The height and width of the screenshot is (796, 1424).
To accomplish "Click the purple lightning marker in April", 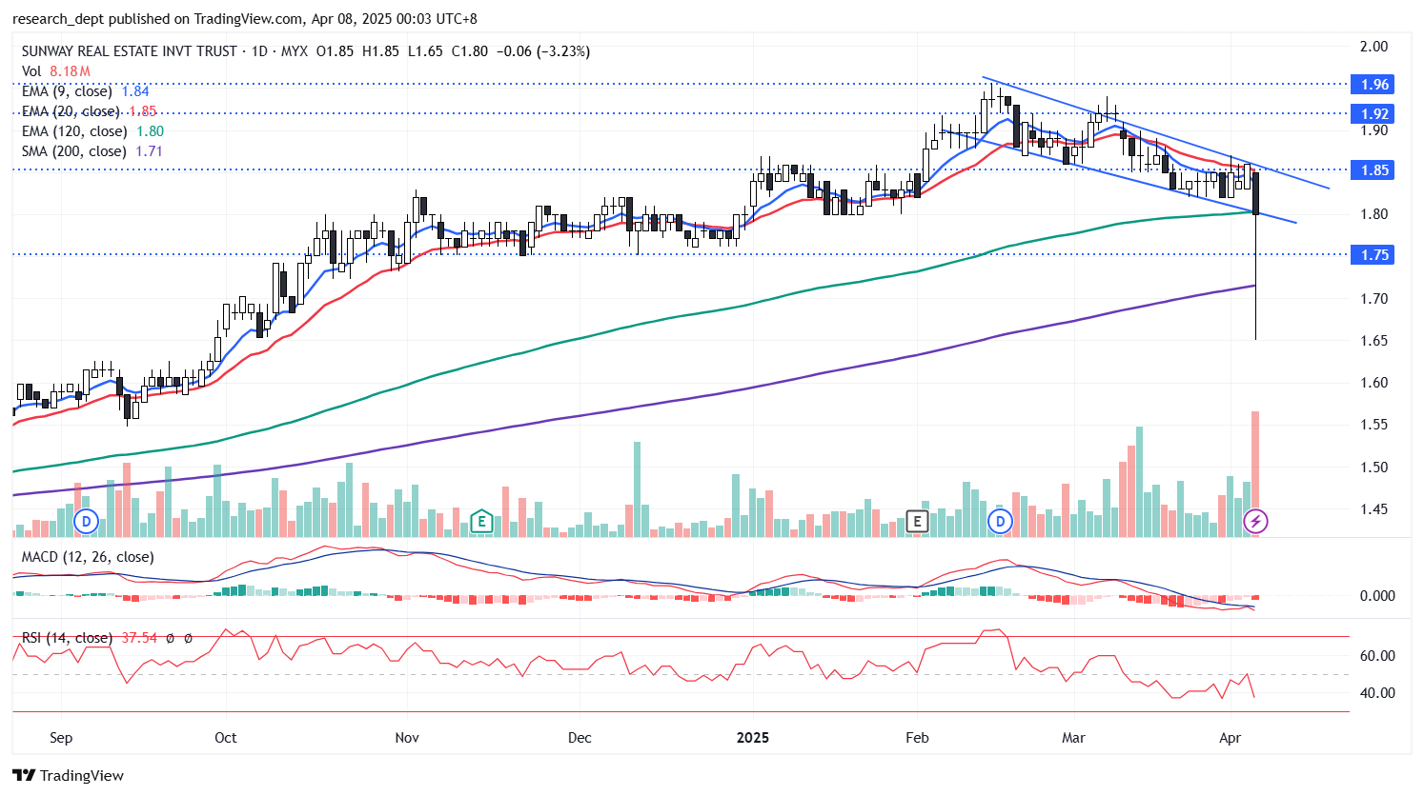I will [1256, 521].
